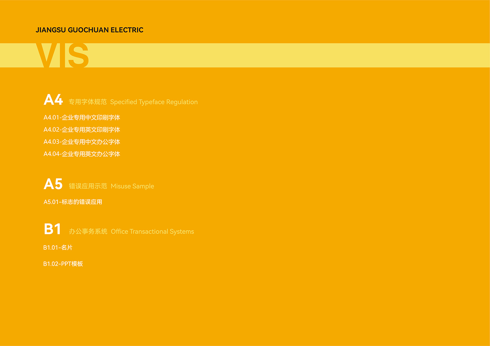This screenshot has width=490, height=346.
Task: Click the Specified Typeface Regulation heading
Action: (154, 102)
